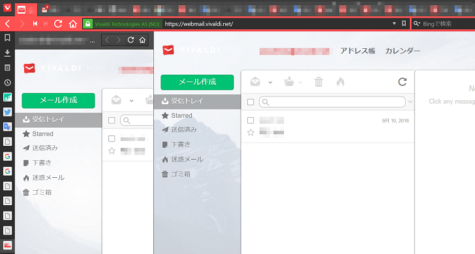Click the Fast Forward navigation button

[x=46, y=23]
